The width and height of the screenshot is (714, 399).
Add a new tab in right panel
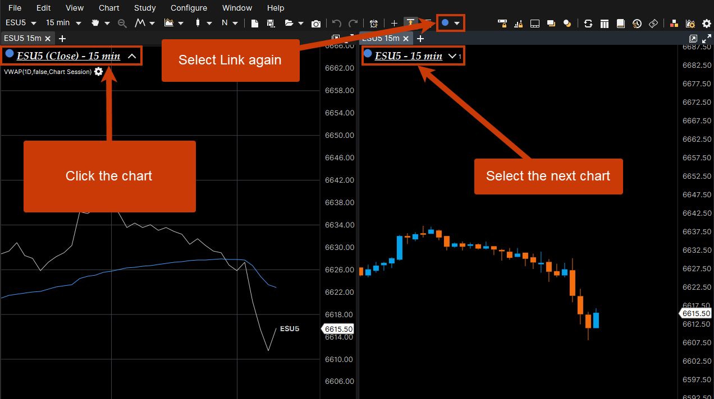coord(420,39)
